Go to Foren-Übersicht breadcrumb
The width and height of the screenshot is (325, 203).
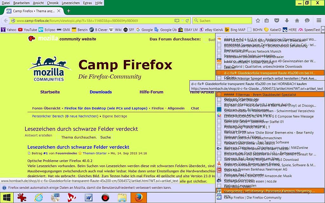click(46, 108)
